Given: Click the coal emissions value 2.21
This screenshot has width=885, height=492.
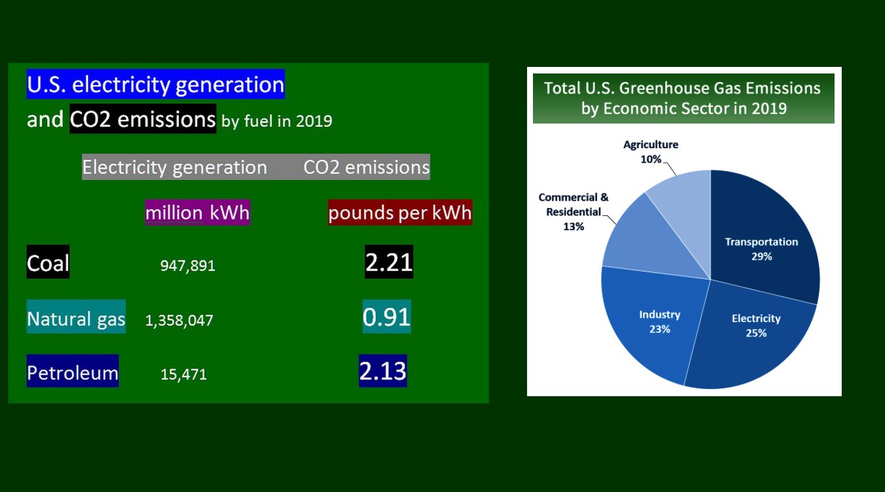Looking at the screenshot, I should point(389,262).
